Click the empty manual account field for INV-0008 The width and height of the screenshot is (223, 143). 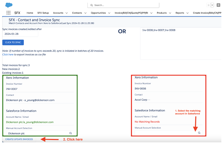click(169, 133)
